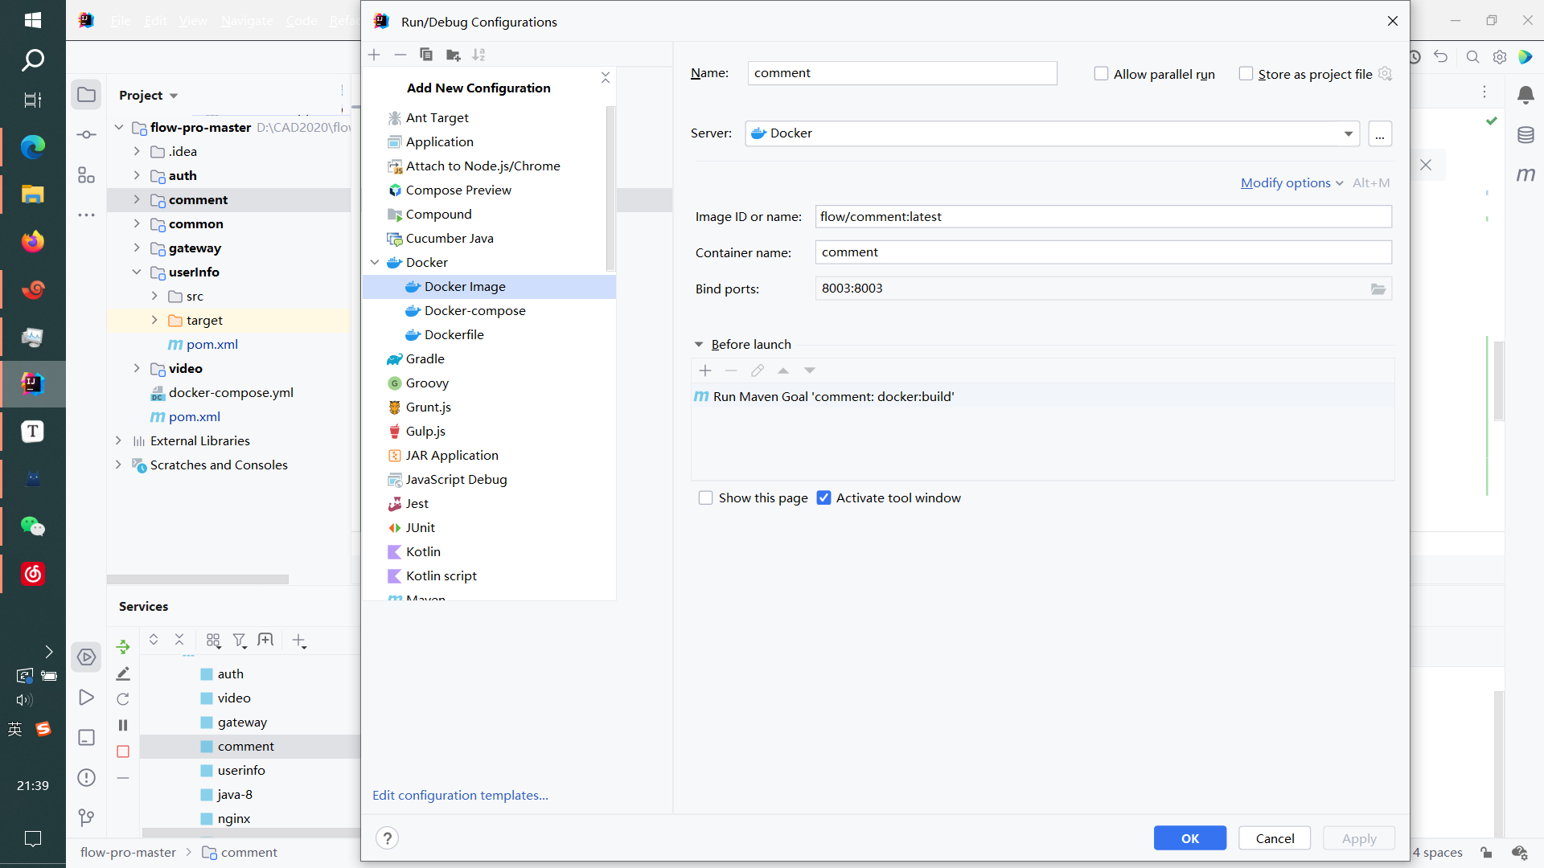The image size is (1544, 868).
Task: Choose Gradle configuration type
Action: pos(489,359)
